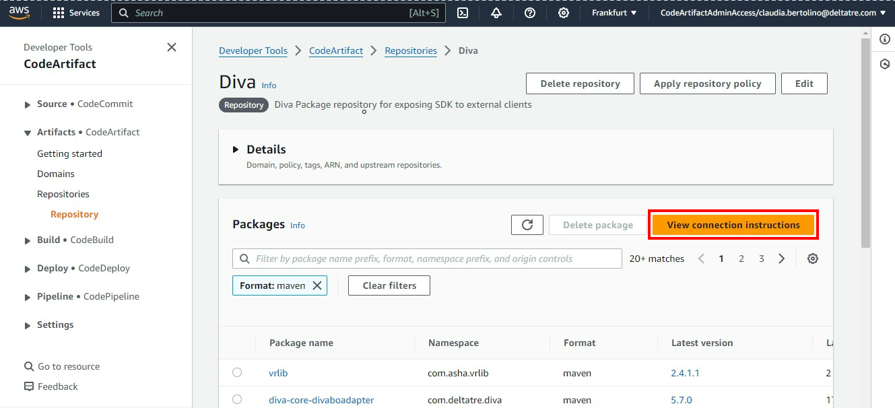Select page 1 of packages
Viewport: 895px width, 408px height.
tap(721, 259)
